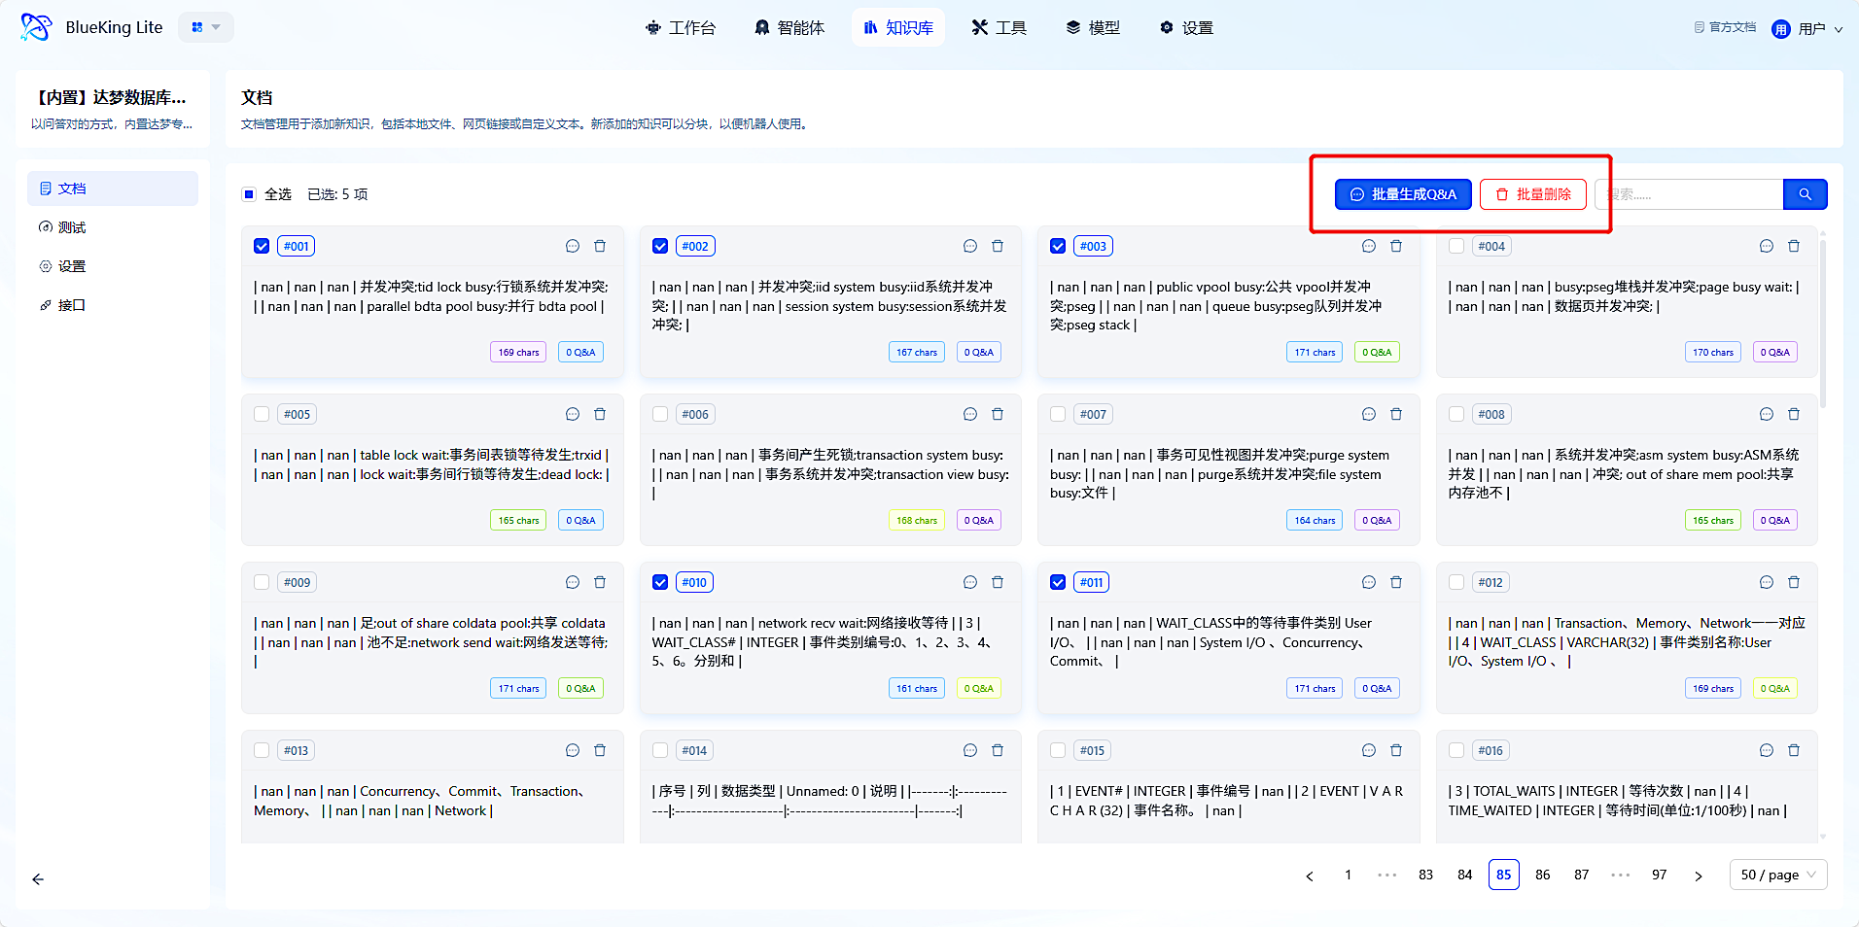Toggle the 全选 select-all checkbox

(x=249, y=194)
